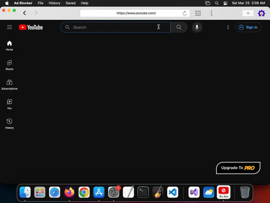Open System Preferences from the Dock
This screenshot has height=203, width=270.
click(114, 192)
